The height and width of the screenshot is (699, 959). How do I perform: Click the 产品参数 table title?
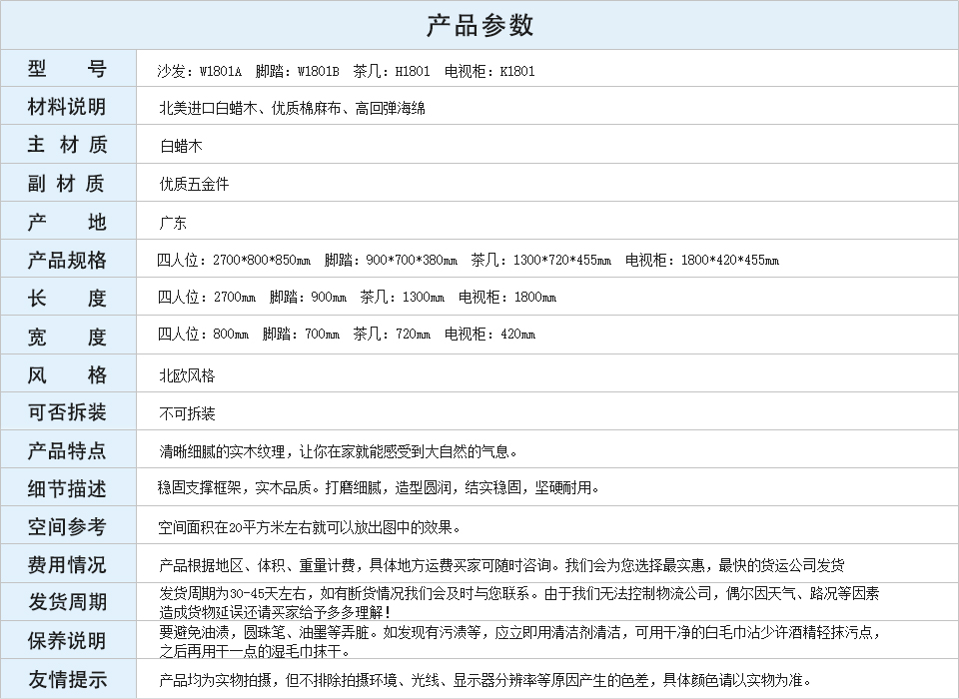[x=479, y=25]
